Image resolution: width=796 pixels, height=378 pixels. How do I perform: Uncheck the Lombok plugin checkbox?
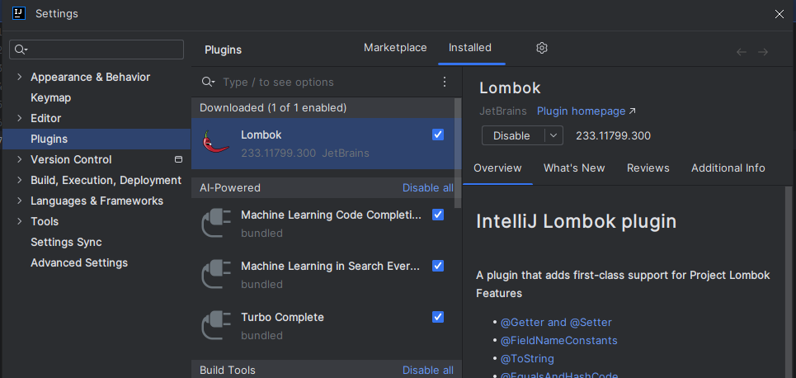point(438,135)
